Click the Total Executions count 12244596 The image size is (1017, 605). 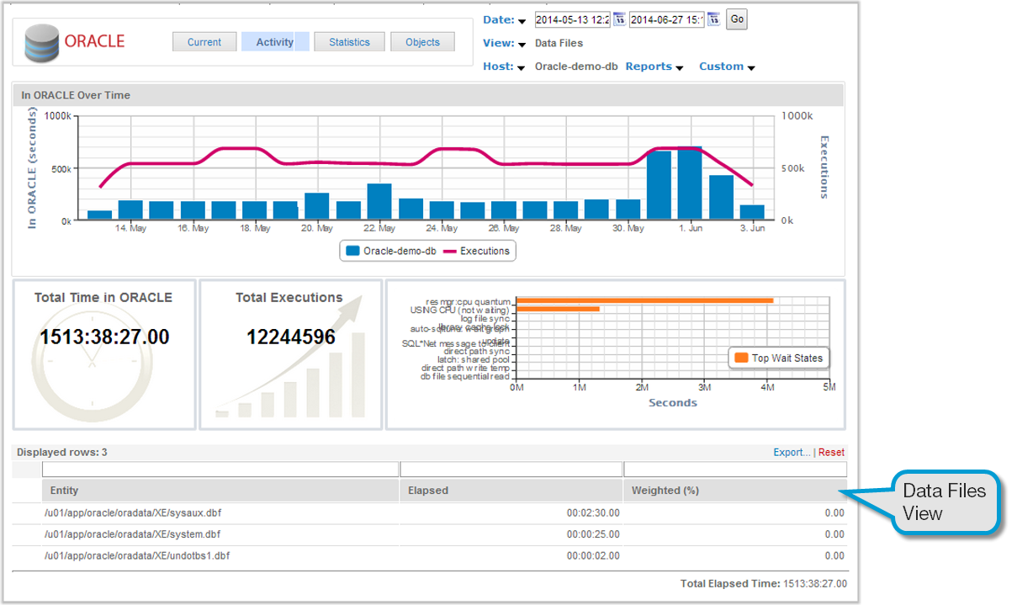click(291, 337)
